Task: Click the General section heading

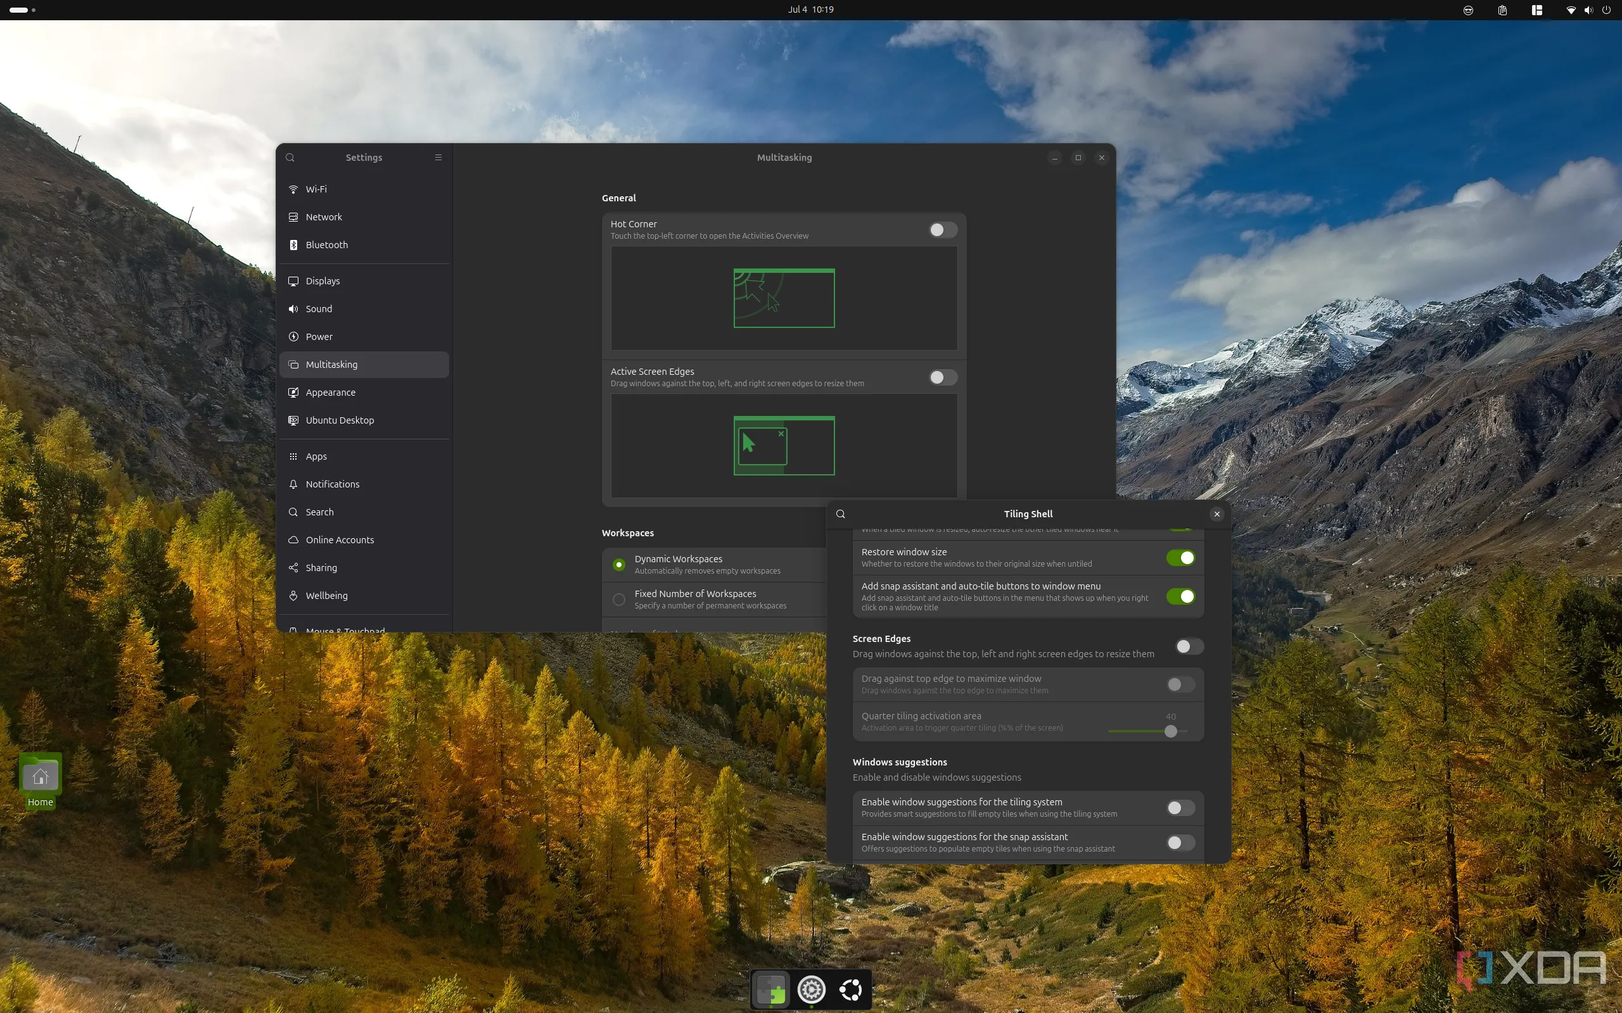Action: tap(618, 198)
